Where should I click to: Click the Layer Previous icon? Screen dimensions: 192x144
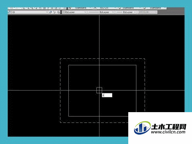pyautogui.click(x=55, y=12)
